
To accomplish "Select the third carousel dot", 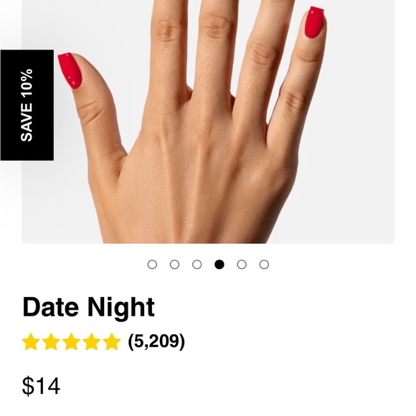I will [x=197, y=265].
